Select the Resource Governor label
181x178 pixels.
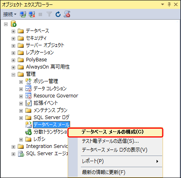tap(56, 96)
